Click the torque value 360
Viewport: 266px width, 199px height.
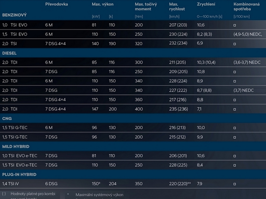click(139, 100)
